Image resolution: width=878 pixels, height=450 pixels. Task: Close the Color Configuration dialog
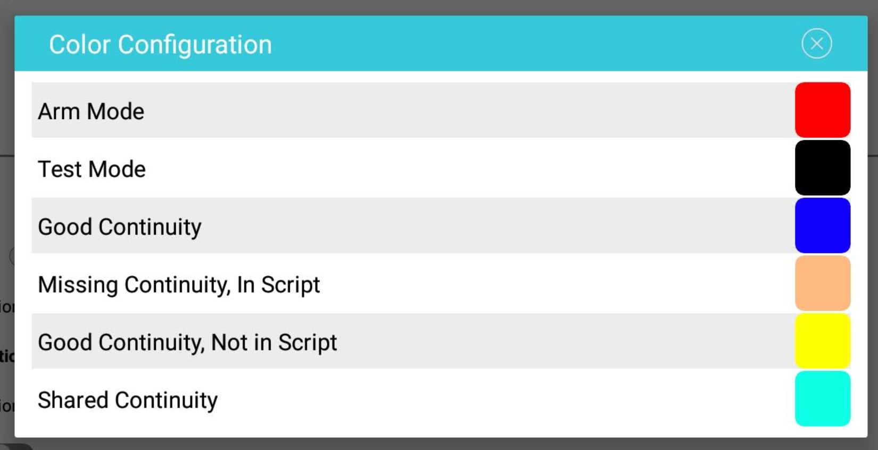click(817, 44)
